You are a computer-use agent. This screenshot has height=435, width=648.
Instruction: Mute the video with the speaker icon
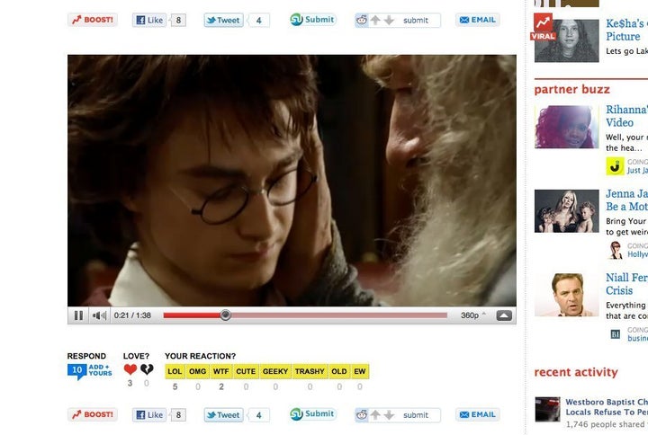click(x=99, y=315)
